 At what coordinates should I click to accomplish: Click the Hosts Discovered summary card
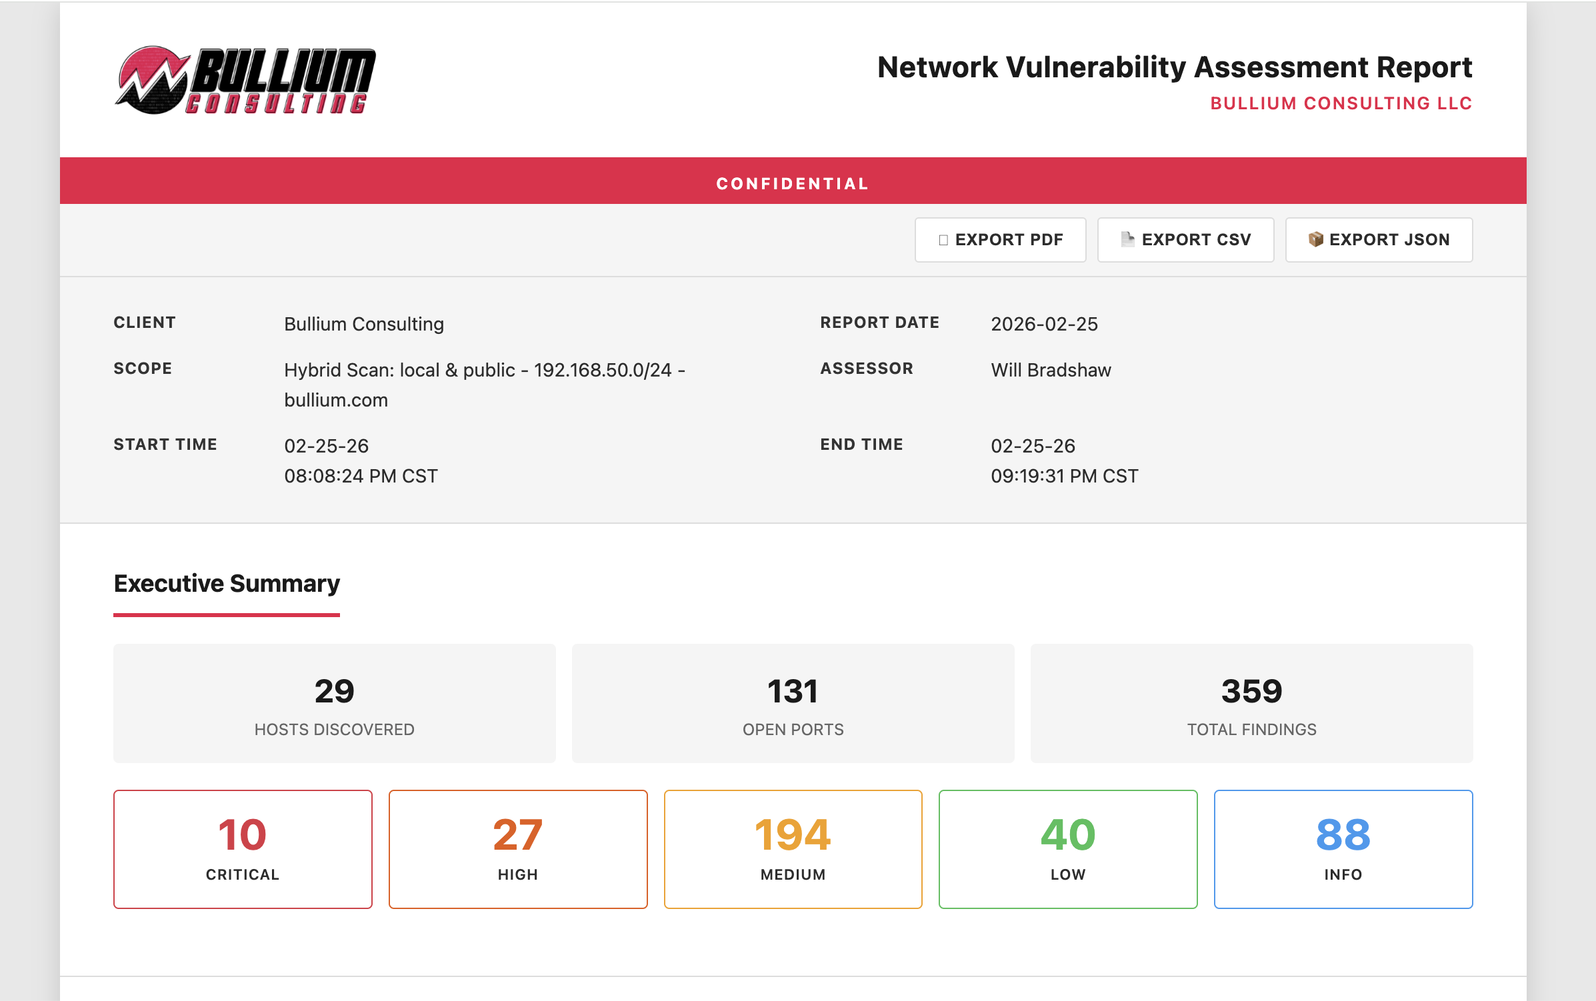(334, 703)
